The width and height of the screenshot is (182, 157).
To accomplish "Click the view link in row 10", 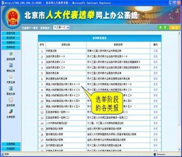I will coord(156,101).
